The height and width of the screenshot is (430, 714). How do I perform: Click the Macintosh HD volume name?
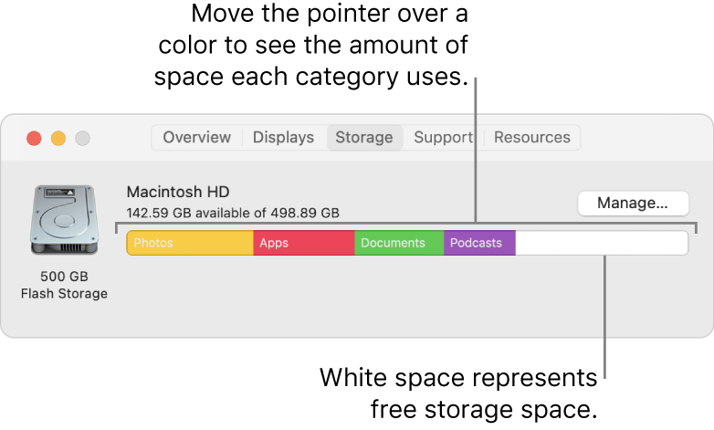178,192
